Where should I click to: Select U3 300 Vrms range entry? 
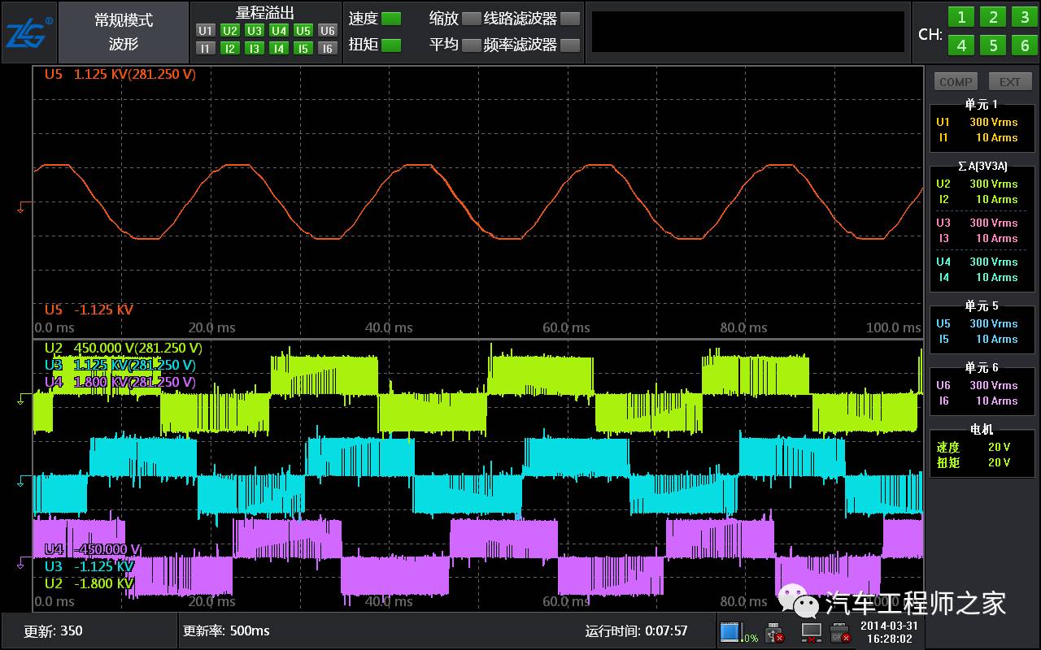978,223
